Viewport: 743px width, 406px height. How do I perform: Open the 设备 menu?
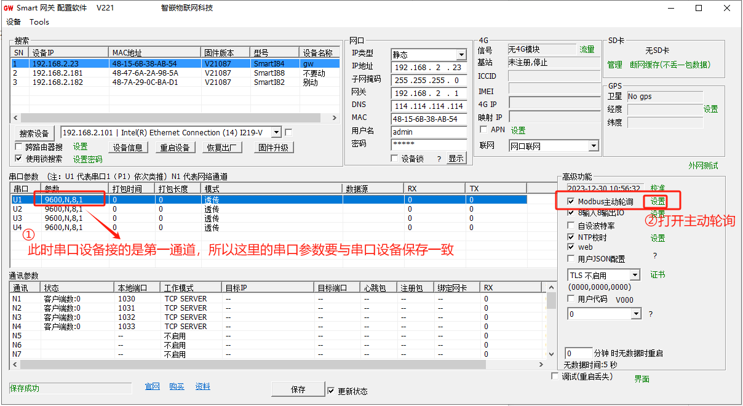point(13,22)
